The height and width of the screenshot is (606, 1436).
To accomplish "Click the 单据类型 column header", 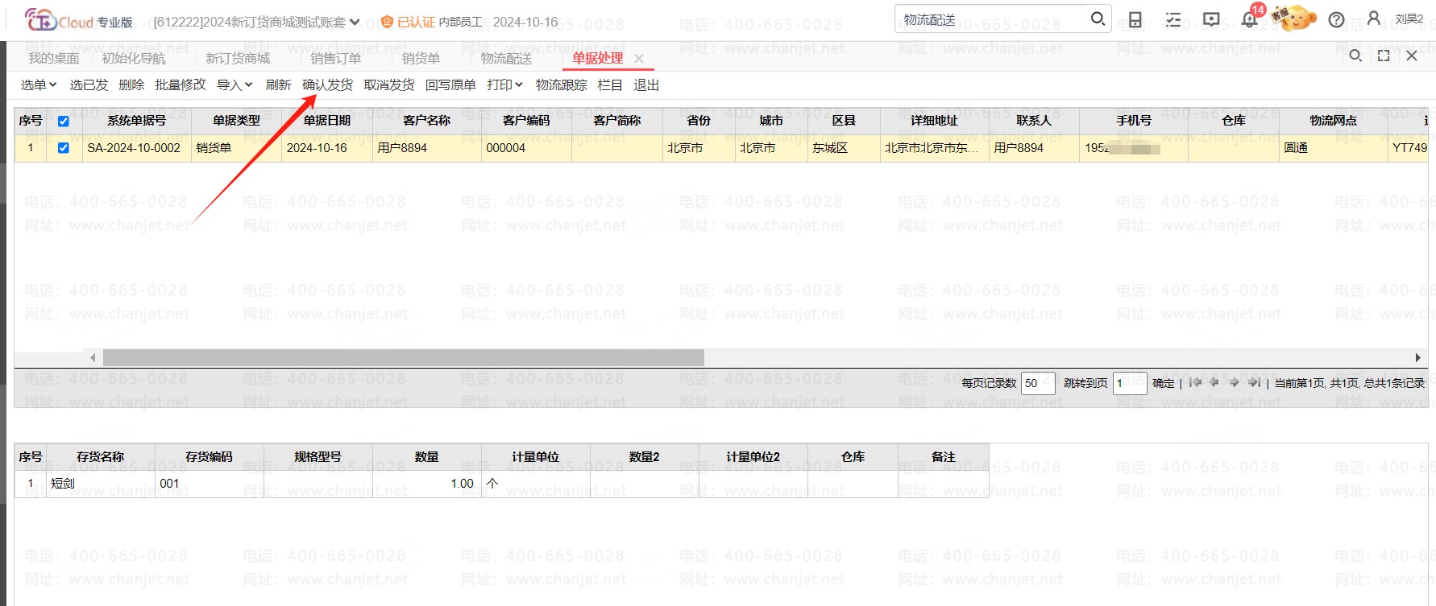I will (x=236, y=121).
